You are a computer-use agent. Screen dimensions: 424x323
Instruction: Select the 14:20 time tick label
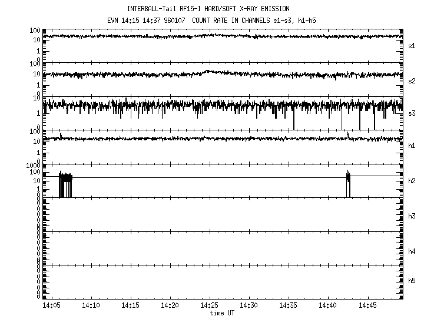tap(170, 306)
